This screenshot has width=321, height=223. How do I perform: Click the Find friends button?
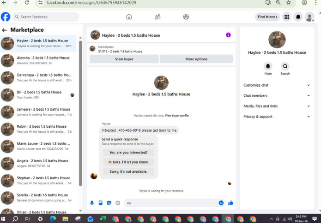click(x=267, y=17)
